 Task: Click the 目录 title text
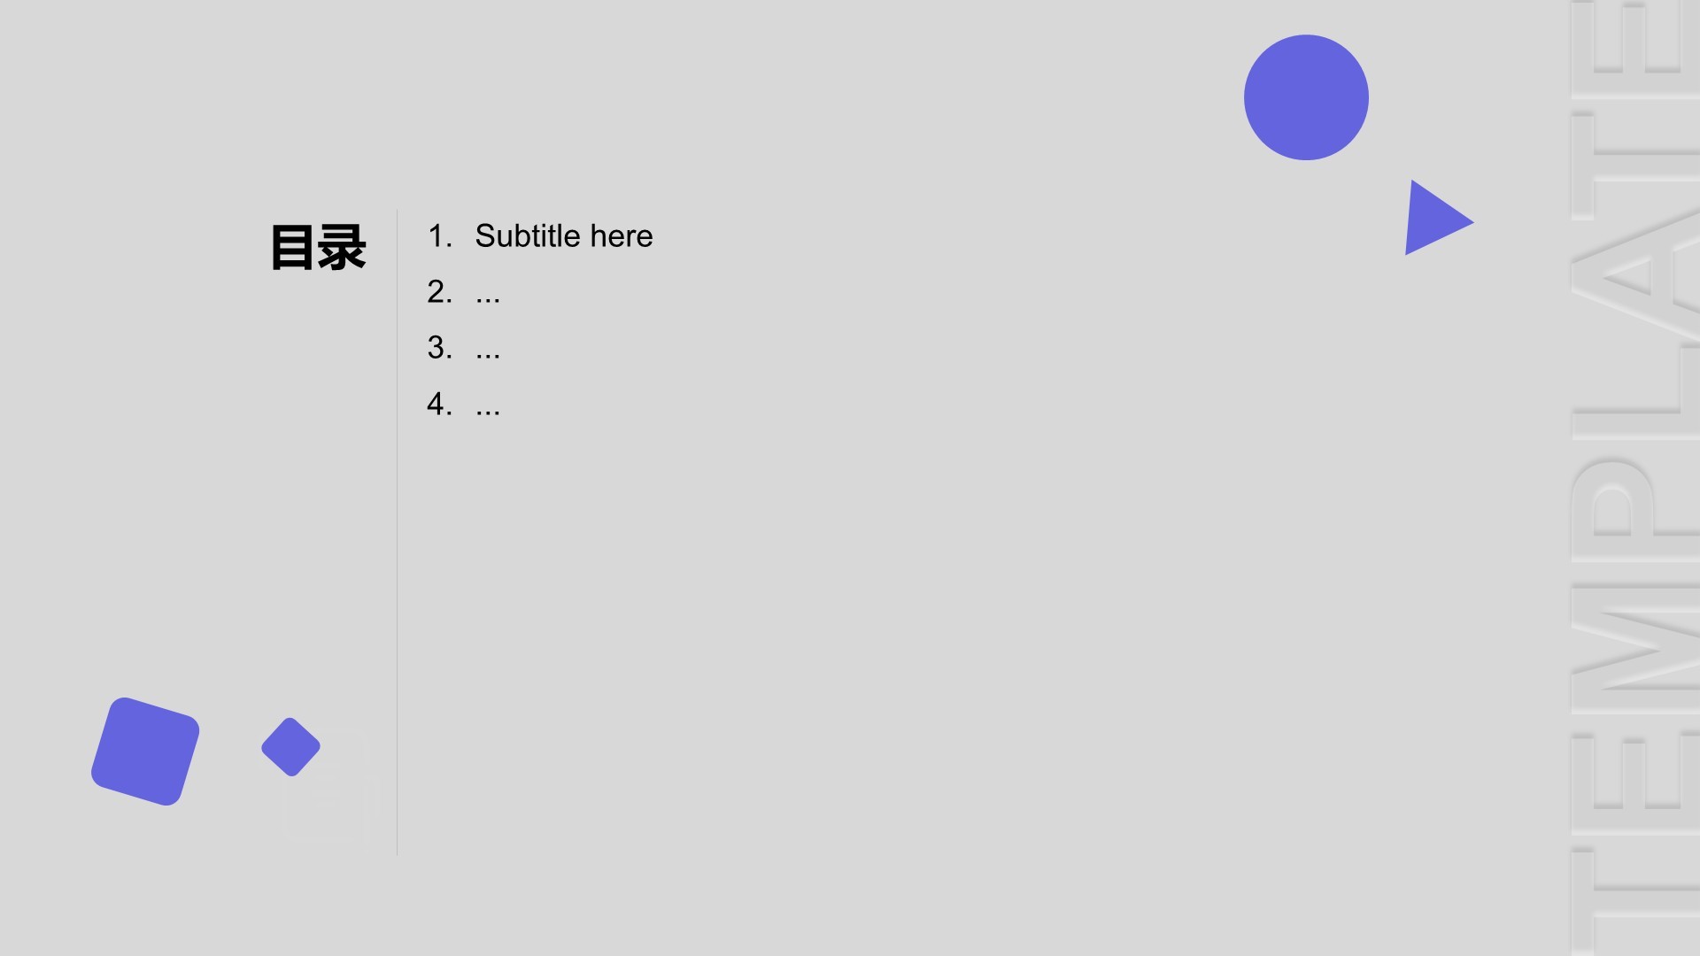pyautogui.click(x=318, y=248)
